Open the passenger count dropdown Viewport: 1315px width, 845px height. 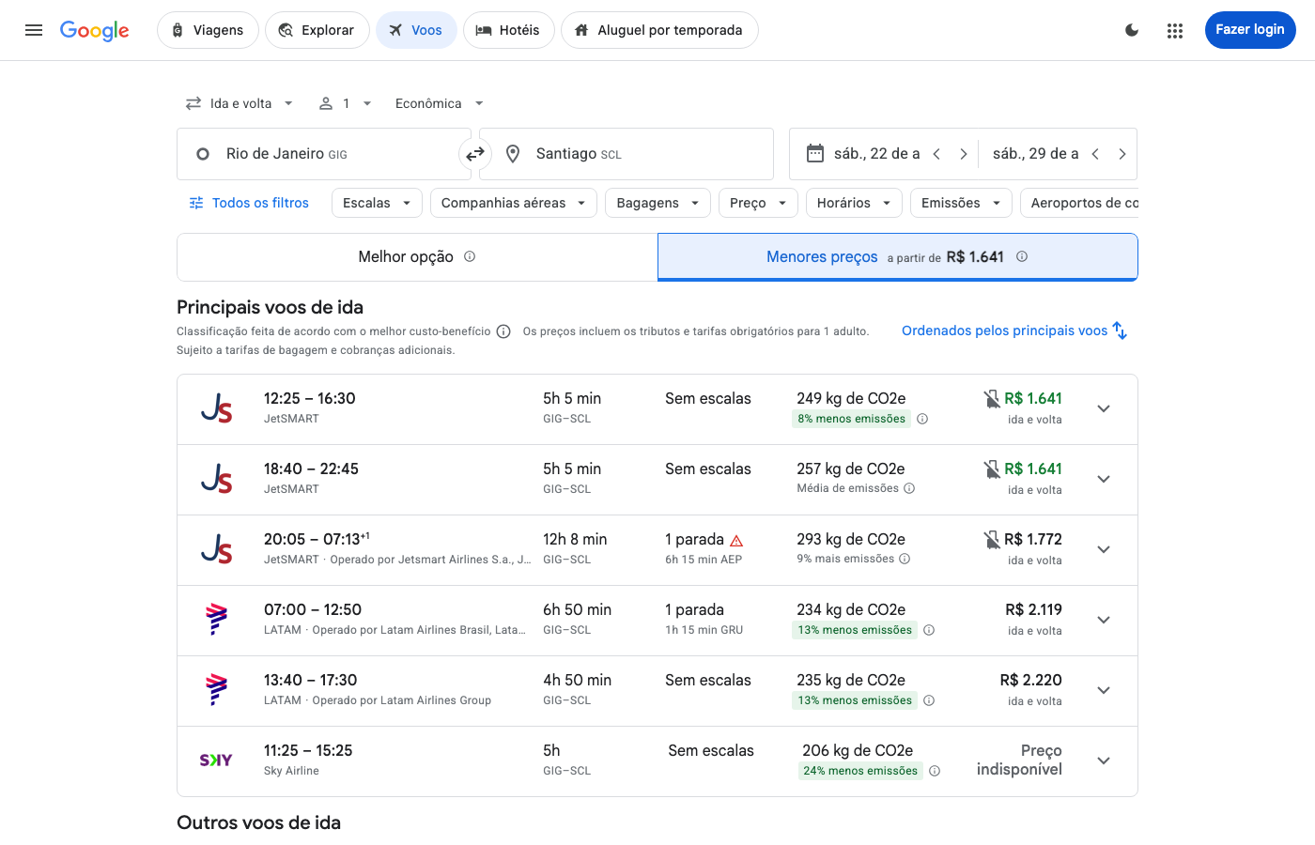point(346,103)
